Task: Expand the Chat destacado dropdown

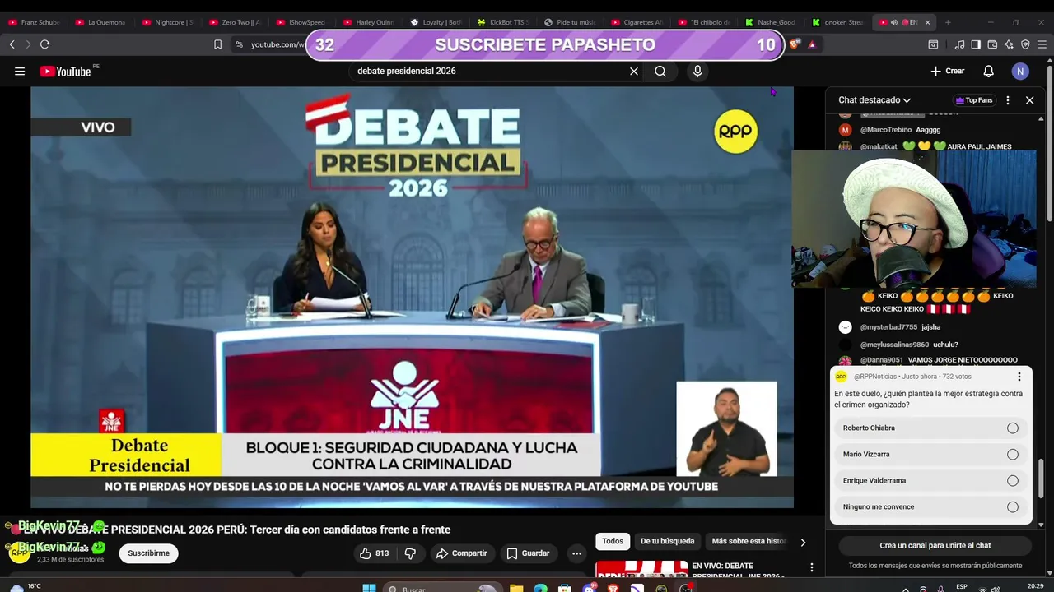Action: point(874,100)
